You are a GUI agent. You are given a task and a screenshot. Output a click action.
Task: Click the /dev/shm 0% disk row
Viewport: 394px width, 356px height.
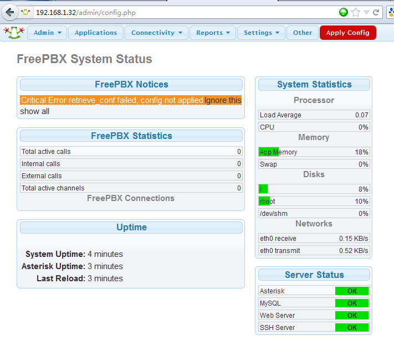click(x=314, y=213)
